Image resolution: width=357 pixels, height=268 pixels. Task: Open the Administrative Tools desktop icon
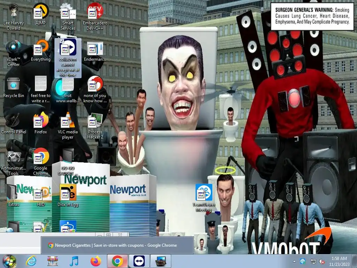[x=14, y=162]
